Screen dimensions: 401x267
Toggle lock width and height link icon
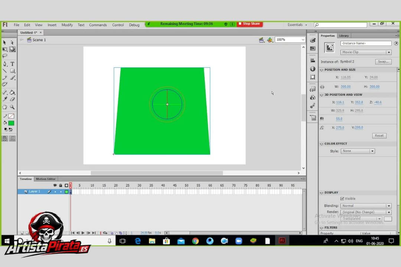coord(322,87)
